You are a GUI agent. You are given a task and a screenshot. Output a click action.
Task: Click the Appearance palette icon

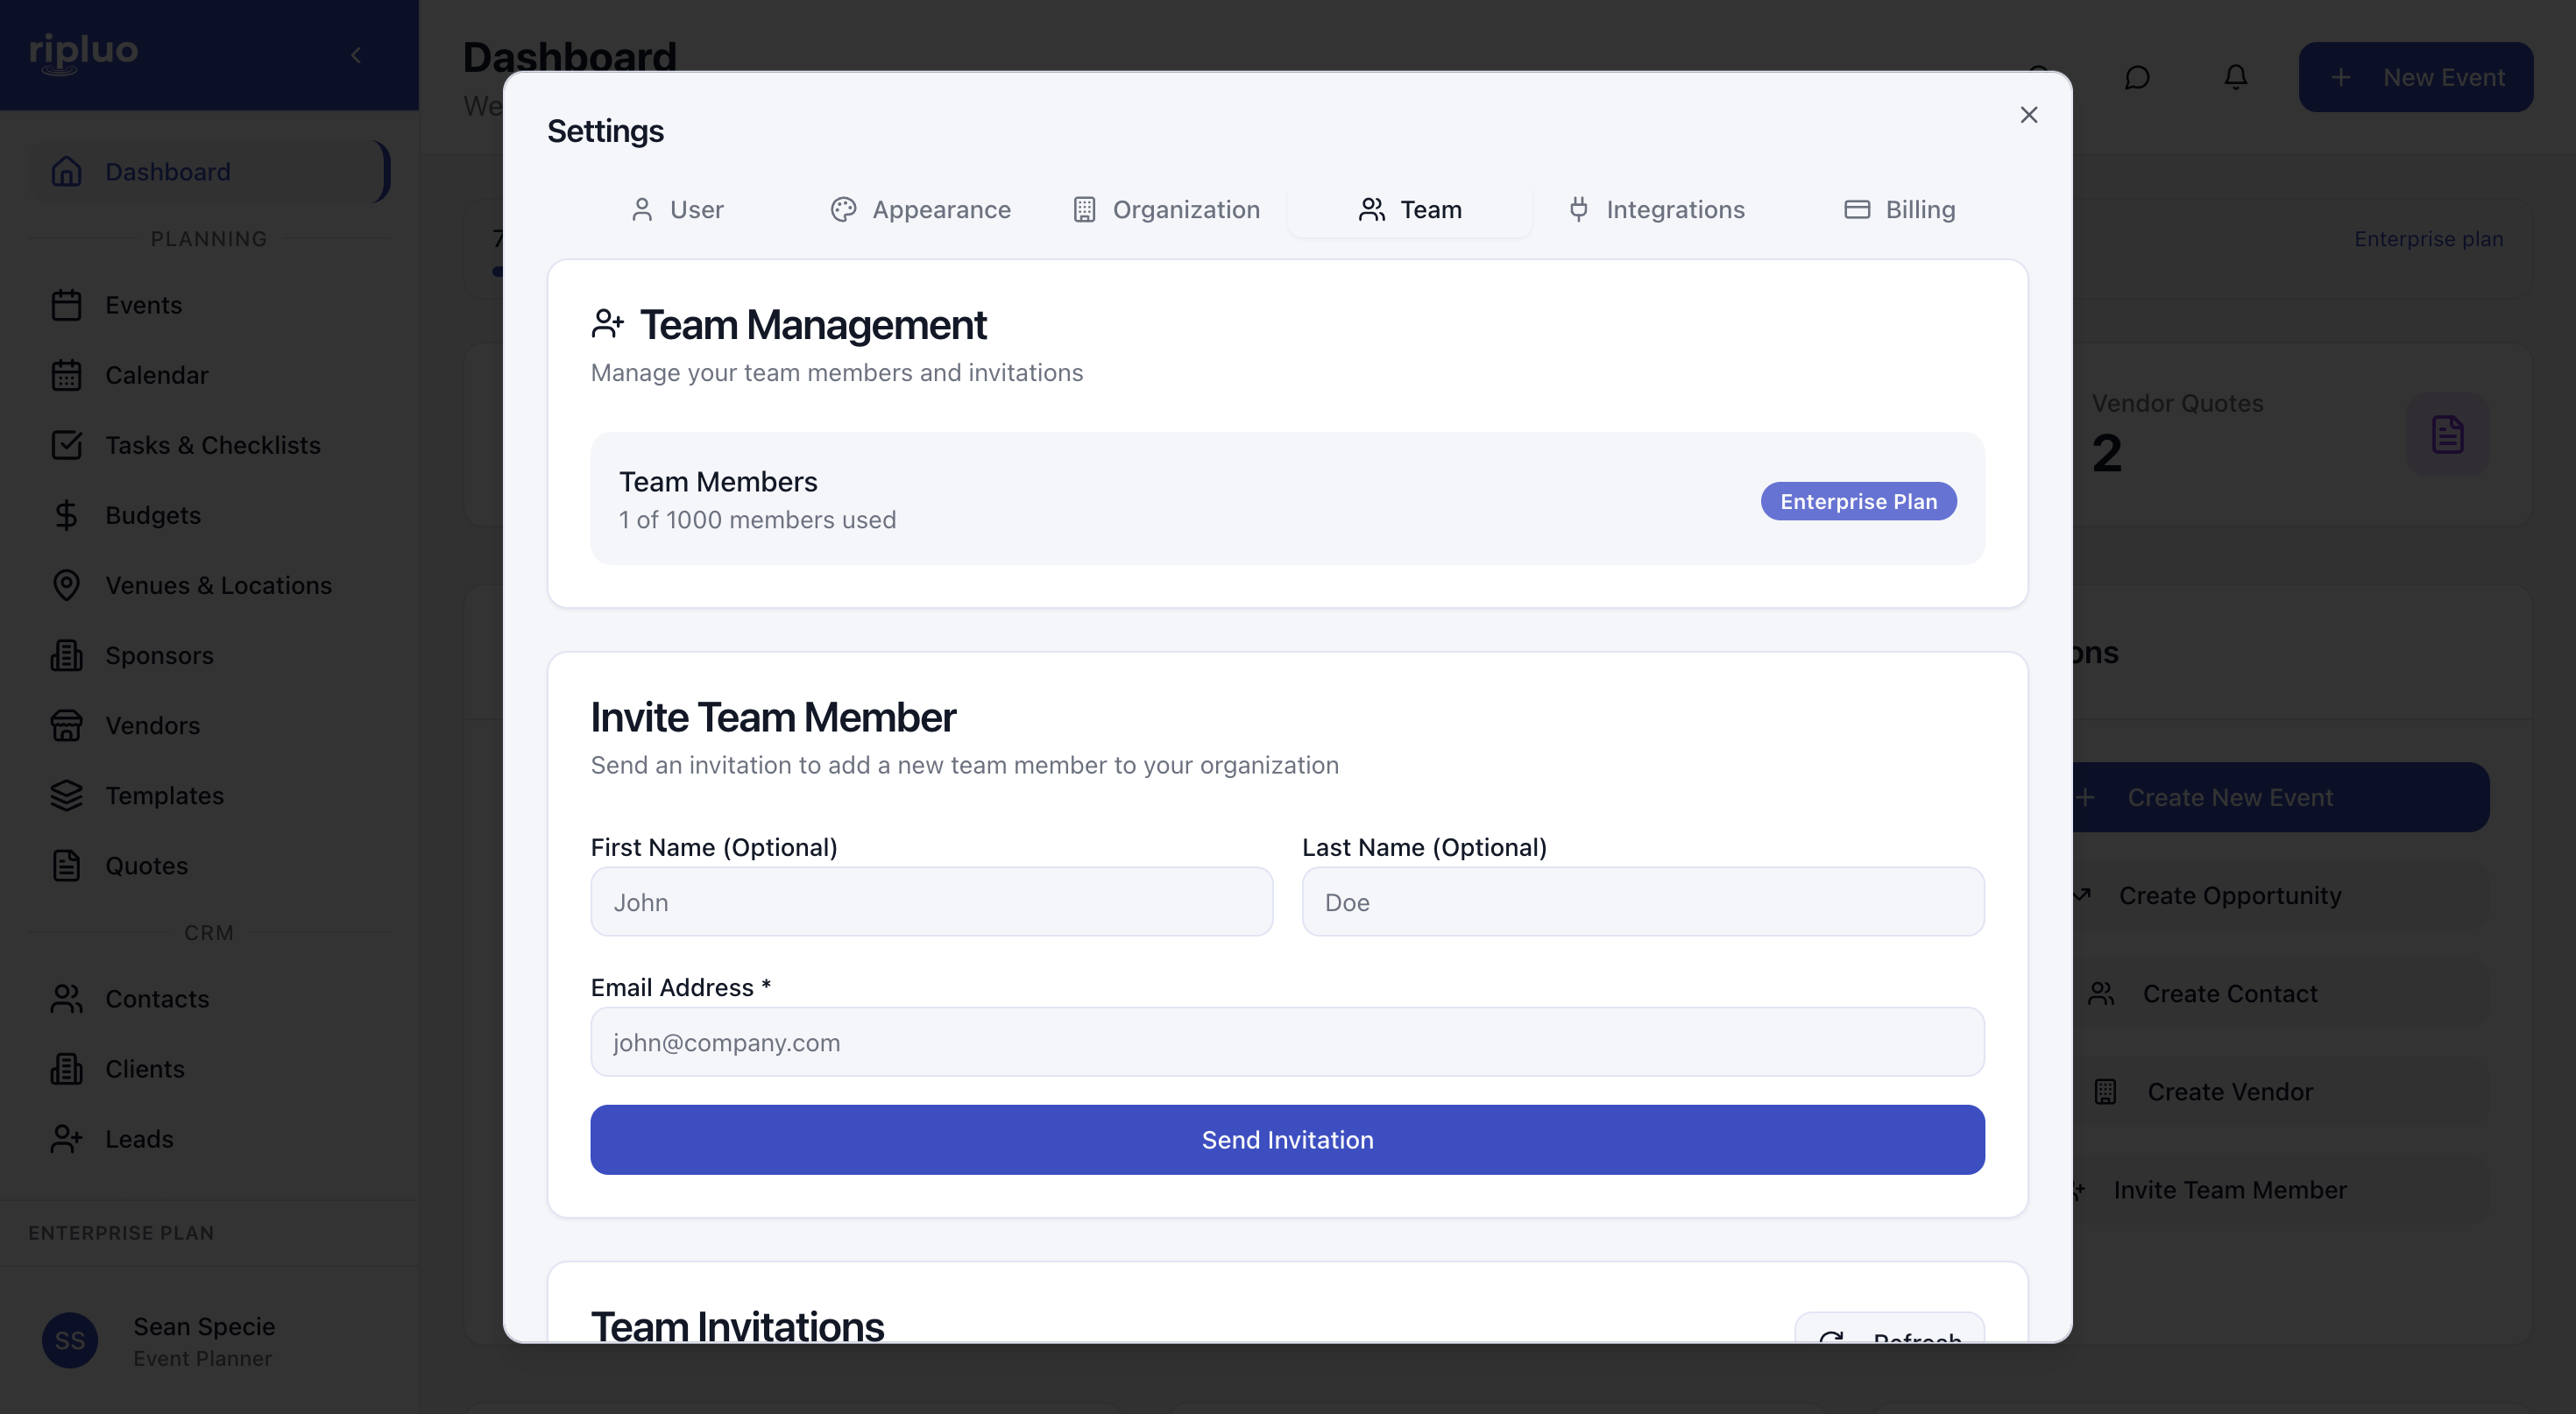click(843, 209)
